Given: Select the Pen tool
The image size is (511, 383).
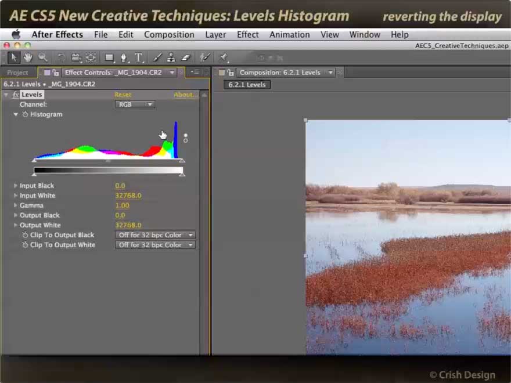Looking at the screenshot, I should tap(124, 58).
